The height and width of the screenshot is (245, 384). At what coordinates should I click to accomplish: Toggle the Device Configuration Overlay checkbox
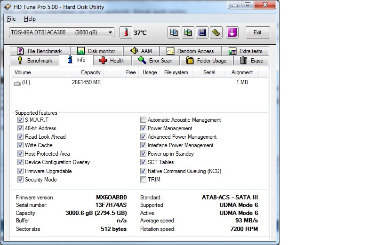pos(20,162)
